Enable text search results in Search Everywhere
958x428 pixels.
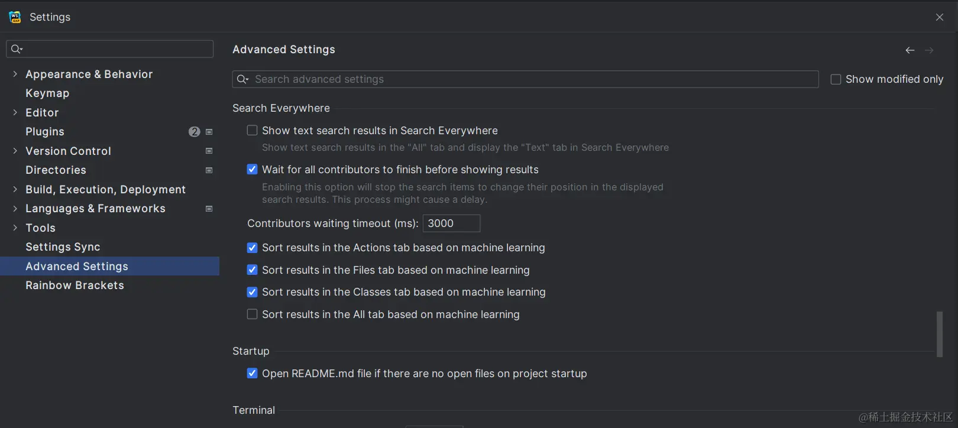point(253,131)
